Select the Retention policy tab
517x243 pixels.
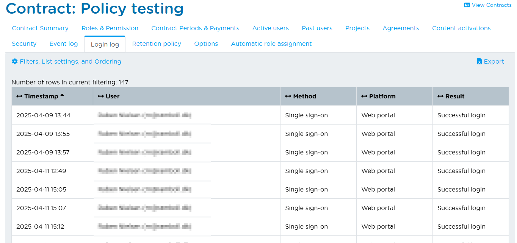click(156, 44)
